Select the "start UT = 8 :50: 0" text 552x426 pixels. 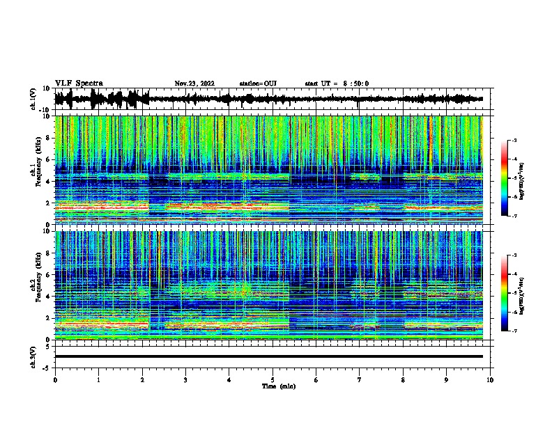337,84
